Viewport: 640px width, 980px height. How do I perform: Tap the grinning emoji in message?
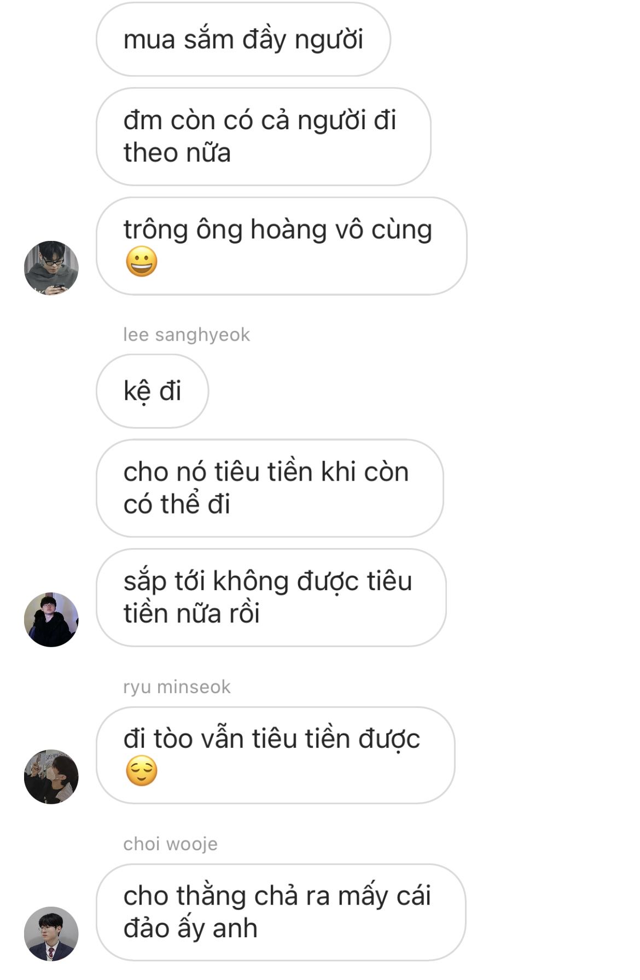[x=142, y=262]
